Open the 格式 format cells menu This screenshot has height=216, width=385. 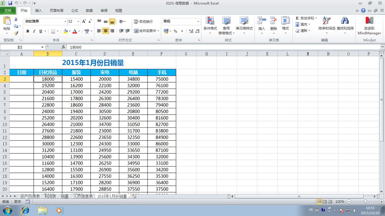click(285, 25)
